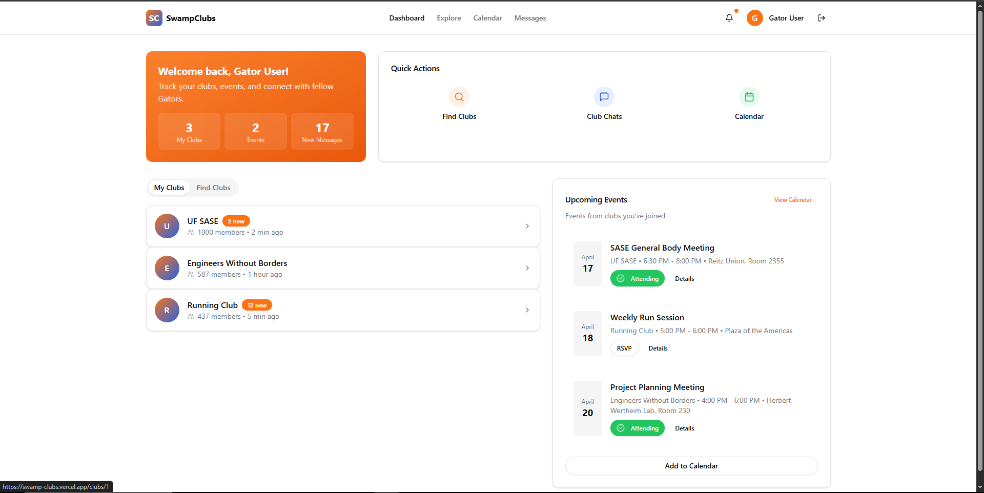This screenshot has height=493, width=984.
Task: Toggle Attending for Project Planning Meeting
Action: pos(637,428)
